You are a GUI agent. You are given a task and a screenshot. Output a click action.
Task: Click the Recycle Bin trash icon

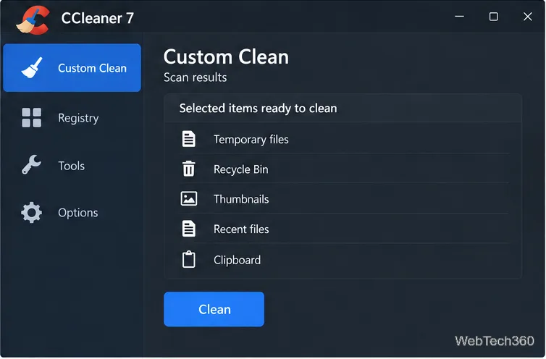[189, 169]
